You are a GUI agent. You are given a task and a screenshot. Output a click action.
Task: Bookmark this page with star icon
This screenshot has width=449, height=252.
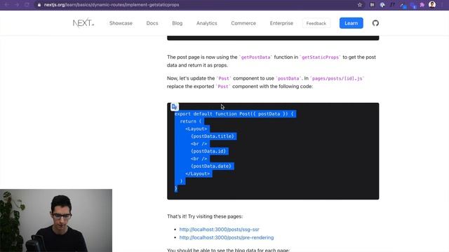pos(360,5)
